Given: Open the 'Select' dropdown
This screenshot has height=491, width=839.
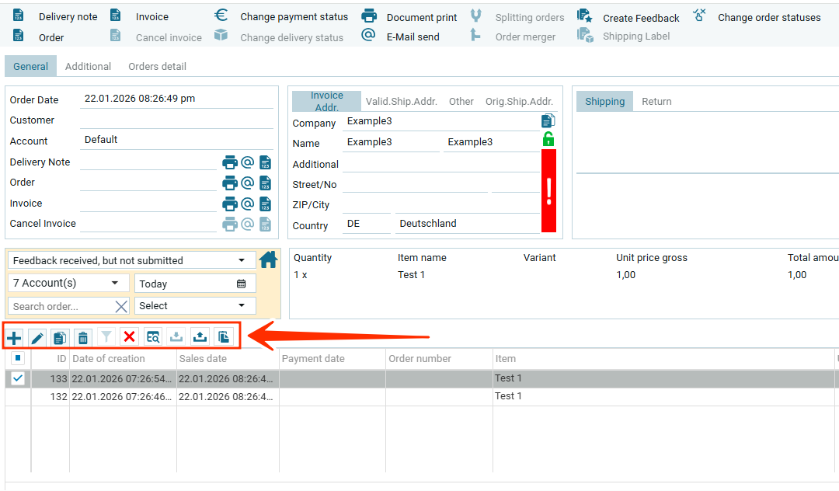Looking at the screenshot, I should coord(195,306).
